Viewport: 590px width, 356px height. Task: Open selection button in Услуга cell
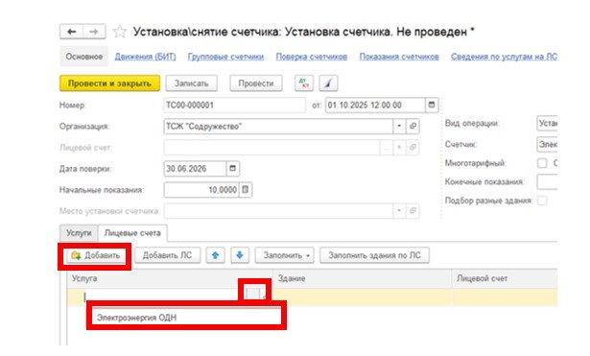252,294
